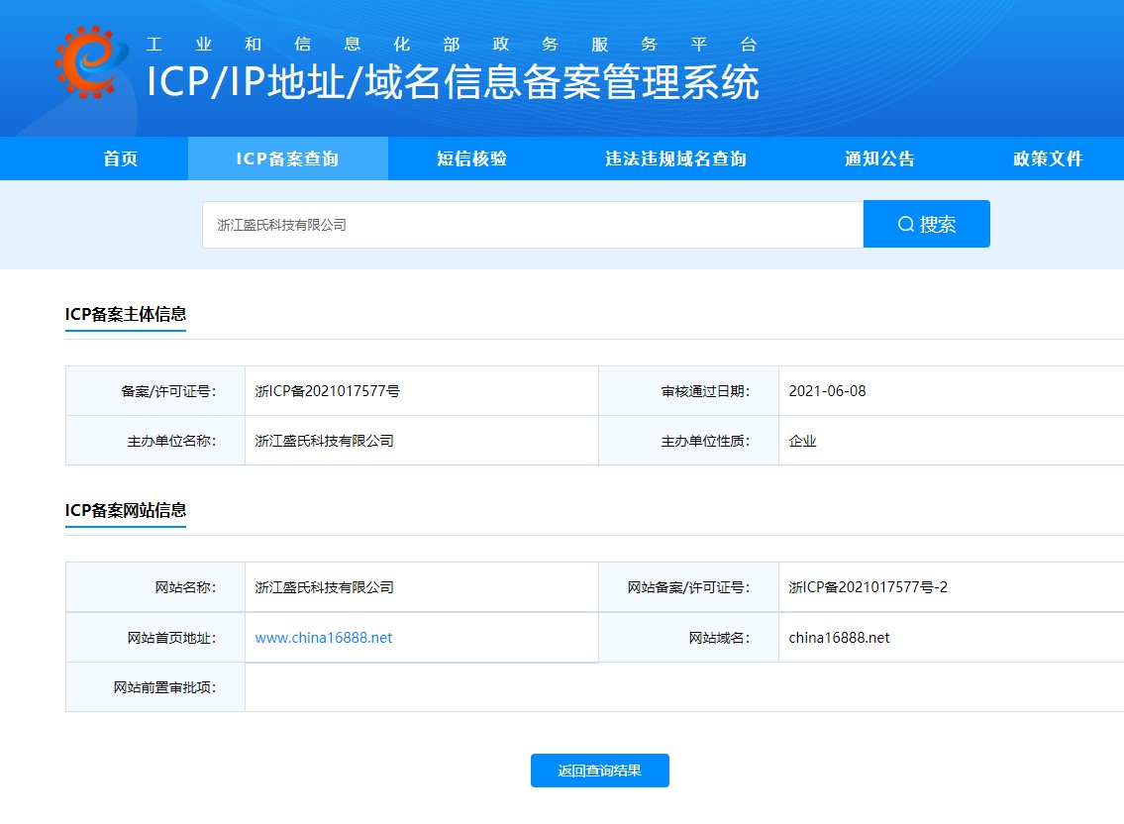Focus the company name search input field
1124x824 pixels.
point(533,225)
